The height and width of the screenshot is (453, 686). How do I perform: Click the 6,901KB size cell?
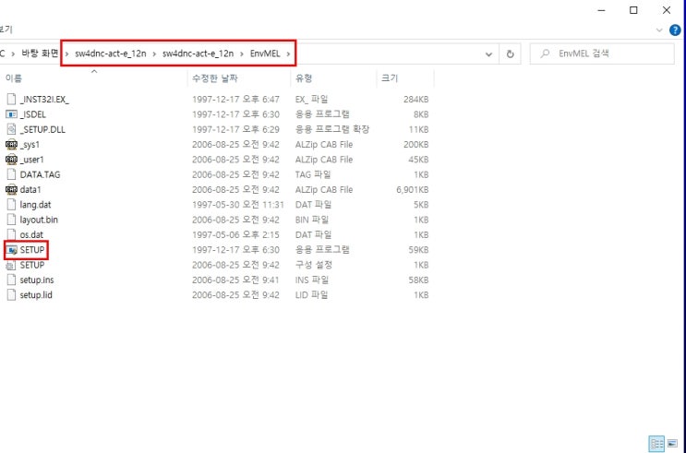coord(412,190)
